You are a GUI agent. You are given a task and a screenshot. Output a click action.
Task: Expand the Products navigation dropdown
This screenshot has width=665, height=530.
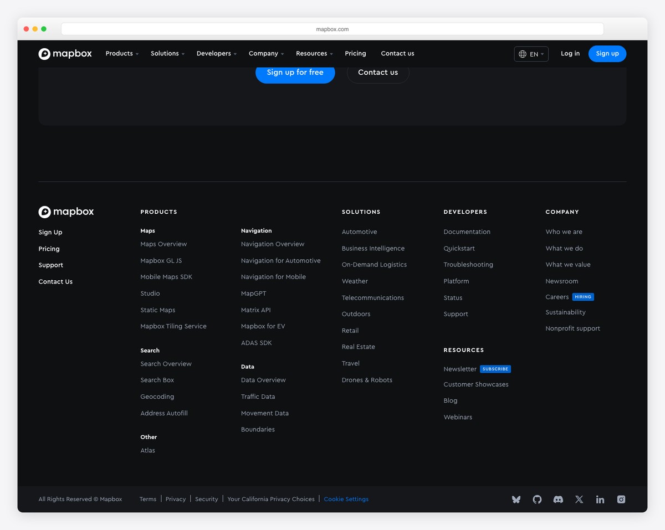coord(121,53)
